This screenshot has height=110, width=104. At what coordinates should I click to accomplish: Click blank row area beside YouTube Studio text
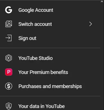click(76, 58)
